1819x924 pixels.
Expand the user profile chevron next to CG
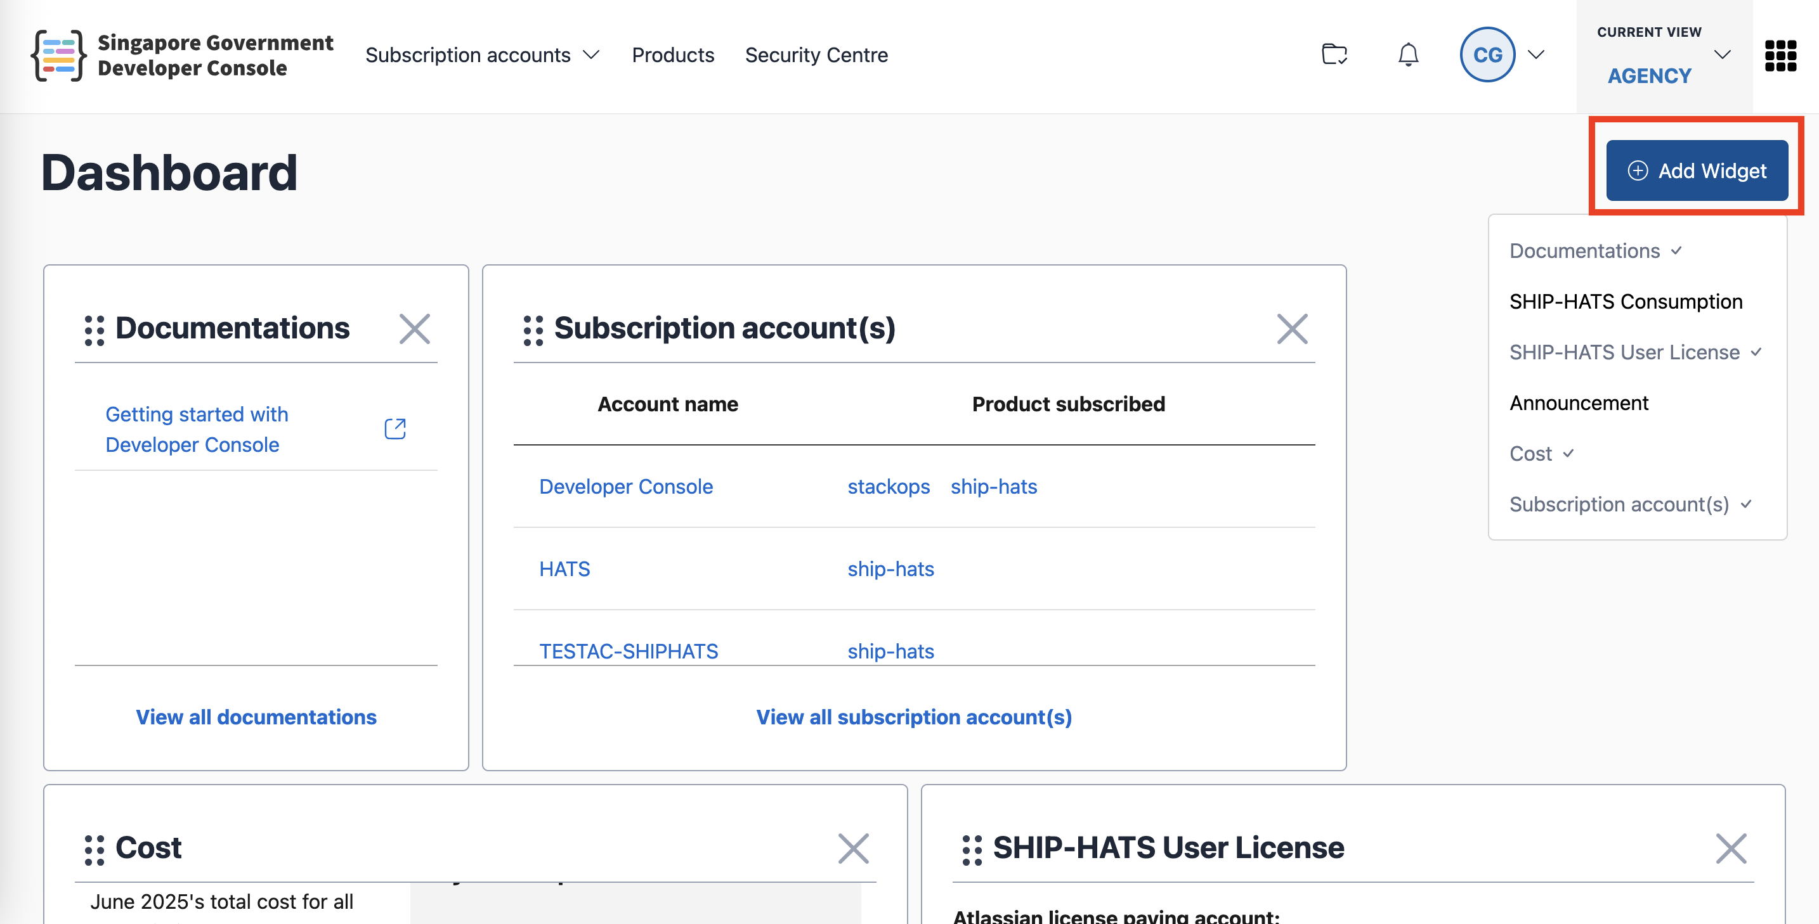[x=1536, y=55]
